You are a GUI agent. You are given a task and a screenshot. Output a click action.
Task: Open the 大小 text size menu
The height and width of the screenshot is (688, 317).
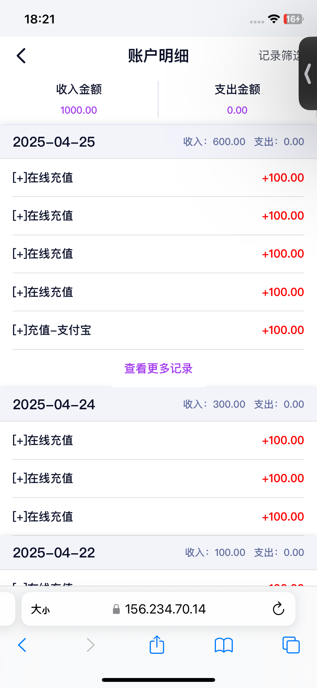40,609
